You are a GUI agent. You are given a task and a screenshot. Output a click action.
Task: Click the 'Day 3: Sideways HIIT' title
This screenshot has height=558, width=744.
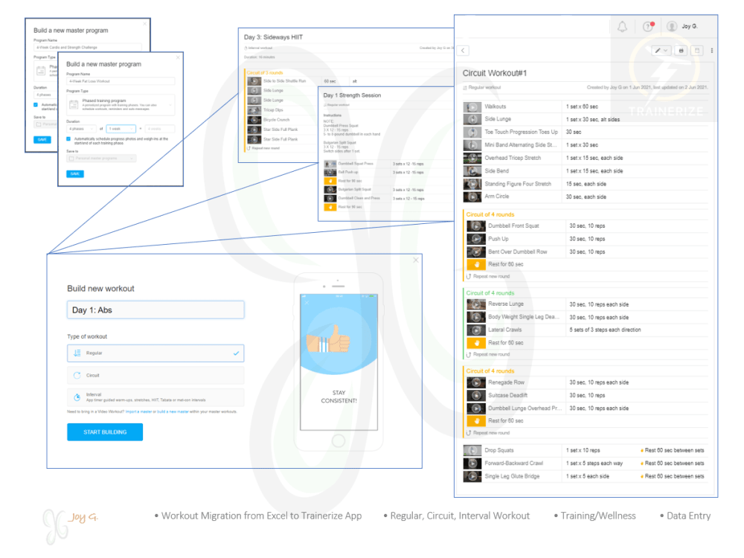pyautogui.click(x=273, y=37)
